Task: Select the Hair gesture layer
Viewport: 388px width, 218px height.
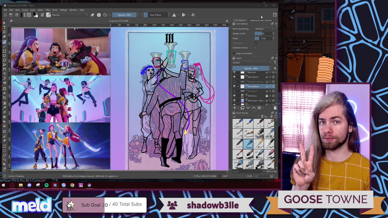Action: click(x=257, y=86)
